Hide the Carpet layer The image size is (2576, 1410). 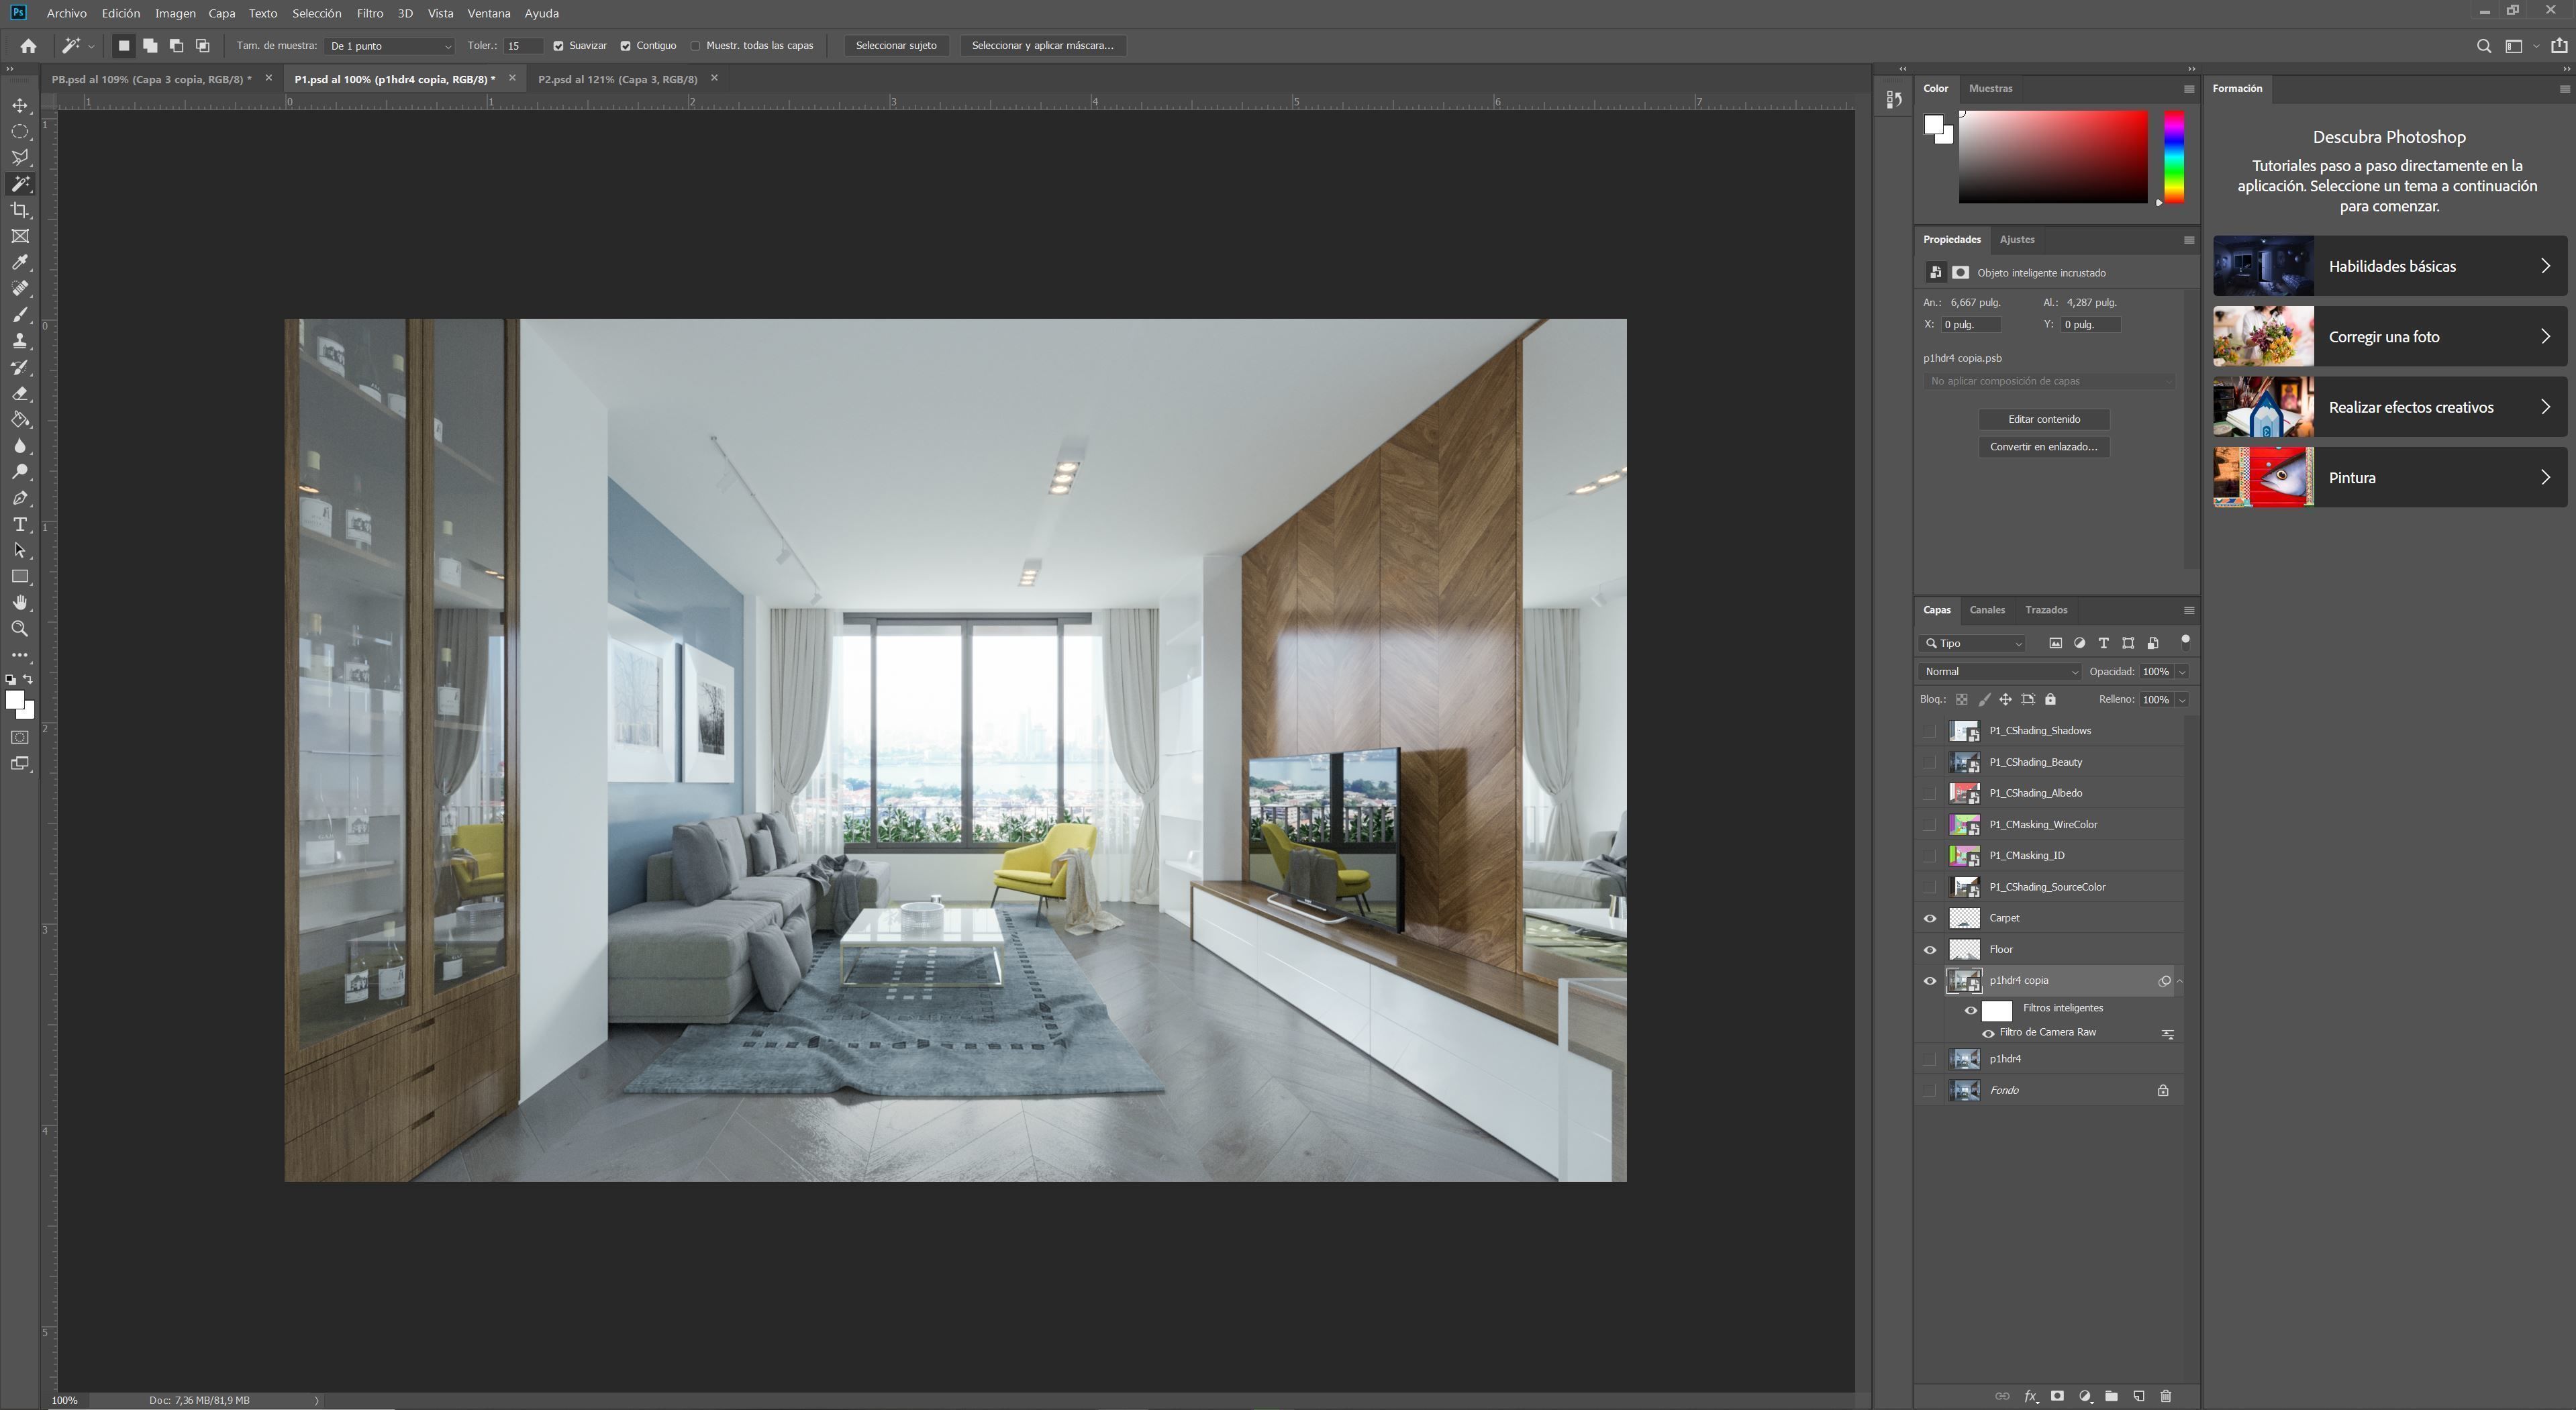click(x=1930, y=919)
